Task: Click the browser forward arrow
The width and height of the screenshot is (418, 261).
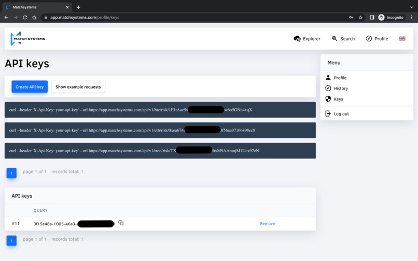Action: pyautogui.click(x=16, y=17)
